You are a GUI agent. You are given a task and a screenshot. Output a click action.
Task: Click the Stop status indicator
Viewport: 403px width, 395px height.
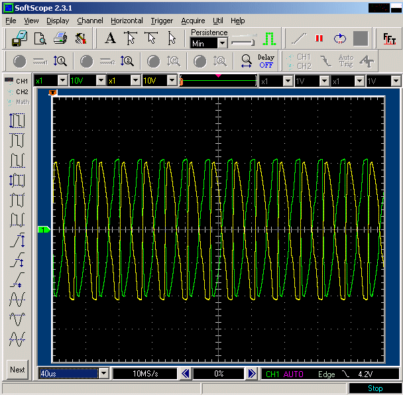click(375, 388)
